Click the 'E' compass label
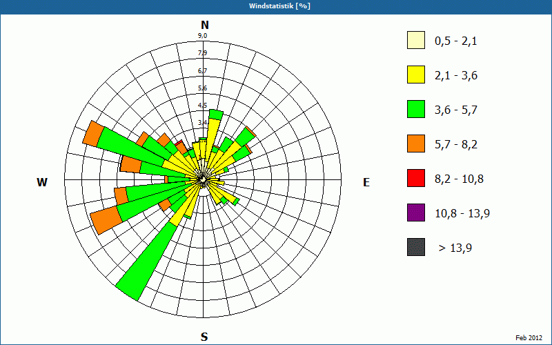 (366, 182)
